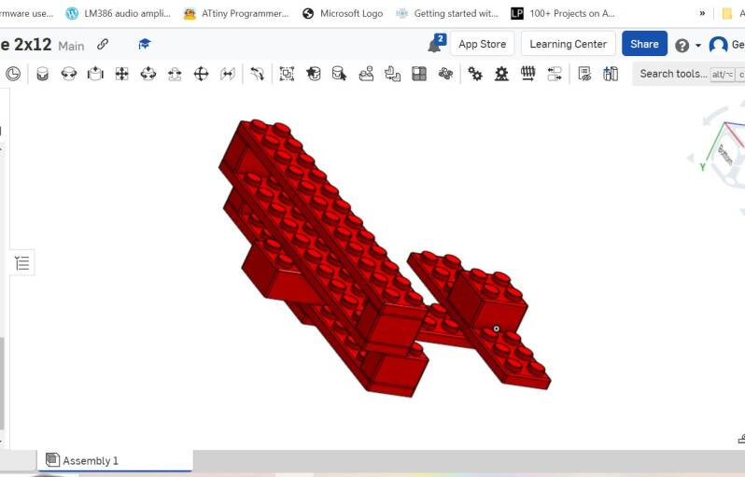745x477 pixels.
Task: Select the Planar mate tool
Action: click(122, 74)
